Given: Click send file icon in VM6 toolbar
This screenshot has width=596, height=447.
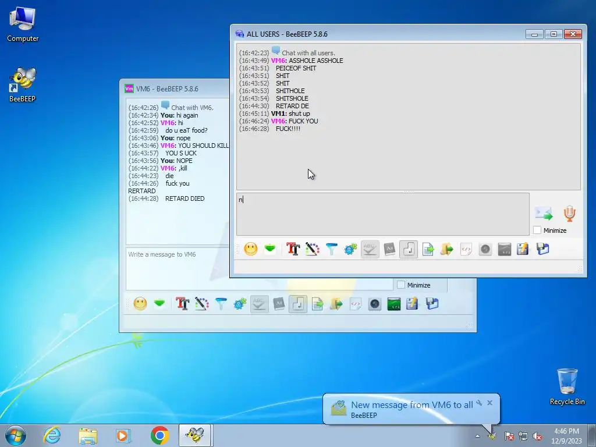Looking at the screenshot, I should click(317, 304).
